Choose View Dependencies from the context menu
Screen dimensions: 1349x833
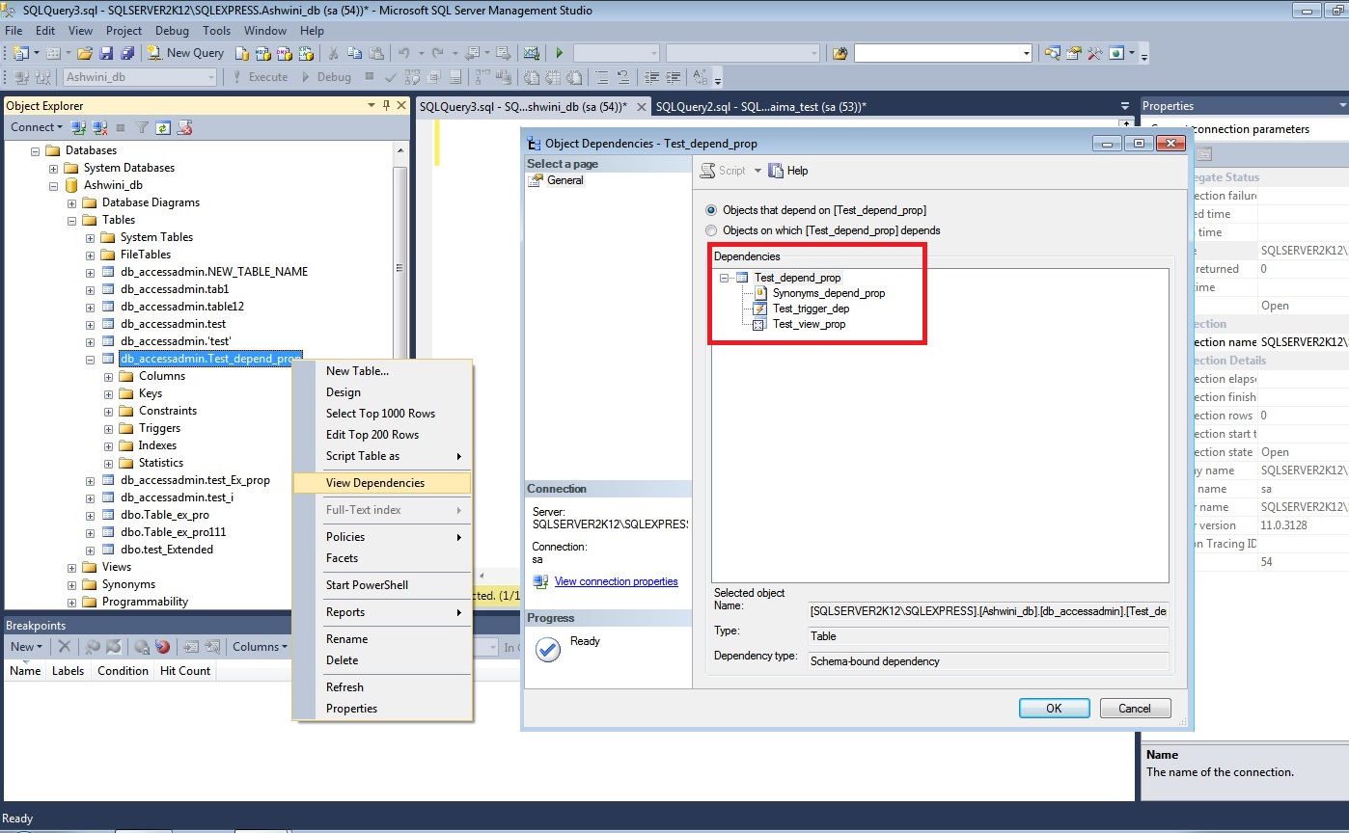382,483
